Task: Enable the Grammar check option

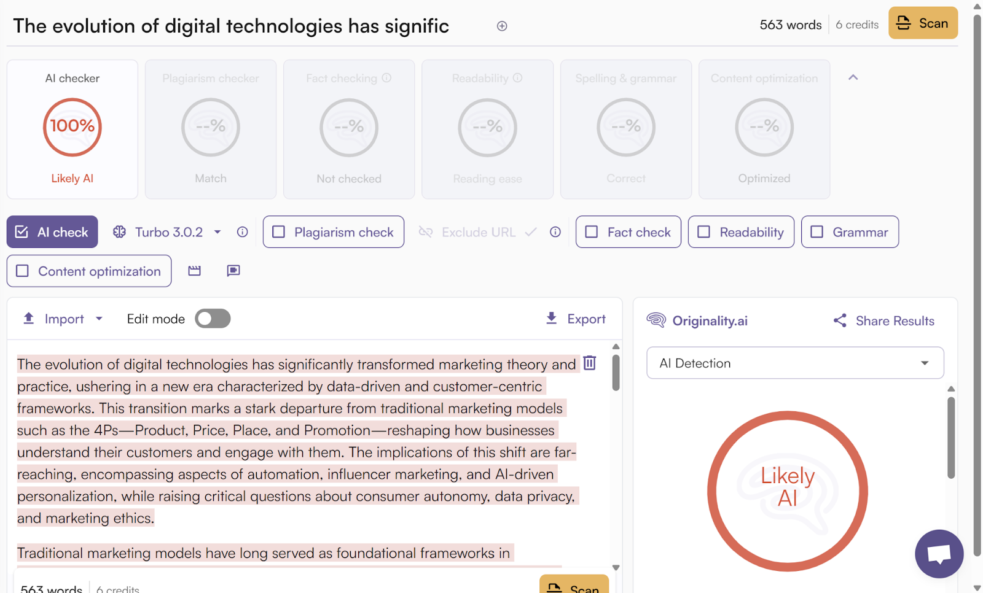Action: 817,232
